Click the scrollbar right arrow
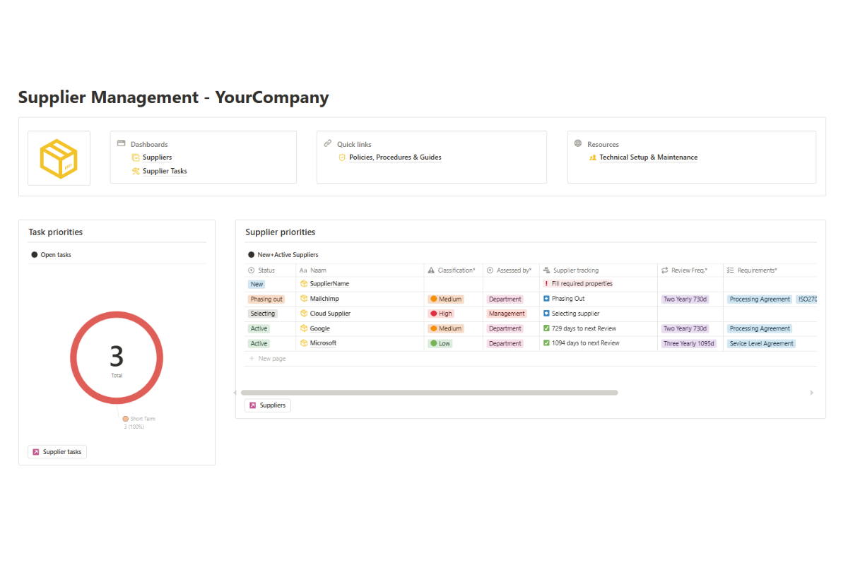Screen dimensions: 848x565 pyautogui.click(x=812, y=393)
